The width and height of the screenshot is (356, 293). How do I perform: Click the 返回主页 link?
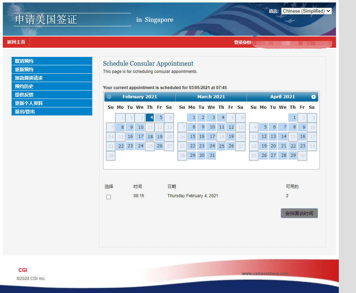(x=16, y=42)
